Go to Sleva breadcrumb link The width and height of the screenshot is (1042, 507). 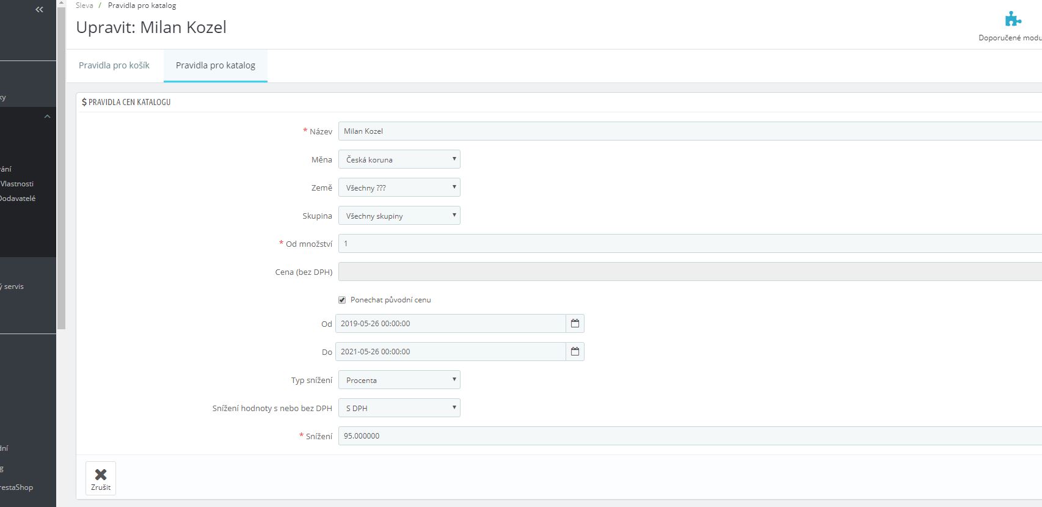coord(84,5)
